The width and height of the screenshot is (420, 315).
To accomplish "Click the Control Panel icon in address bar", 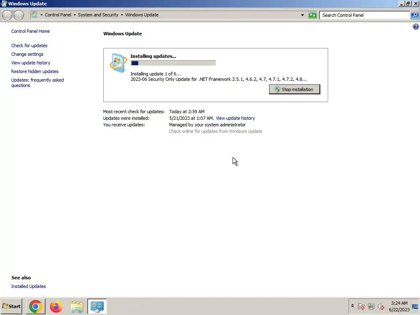I will 34,15.
